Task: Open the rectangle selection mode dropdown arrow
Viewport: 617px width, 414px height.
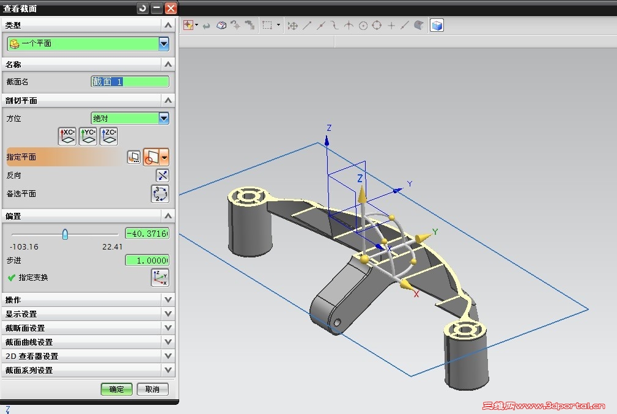Action: click(279, 25)
